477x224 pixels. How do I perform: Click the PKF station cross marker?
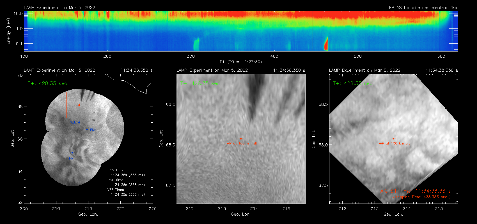[72, 153]
